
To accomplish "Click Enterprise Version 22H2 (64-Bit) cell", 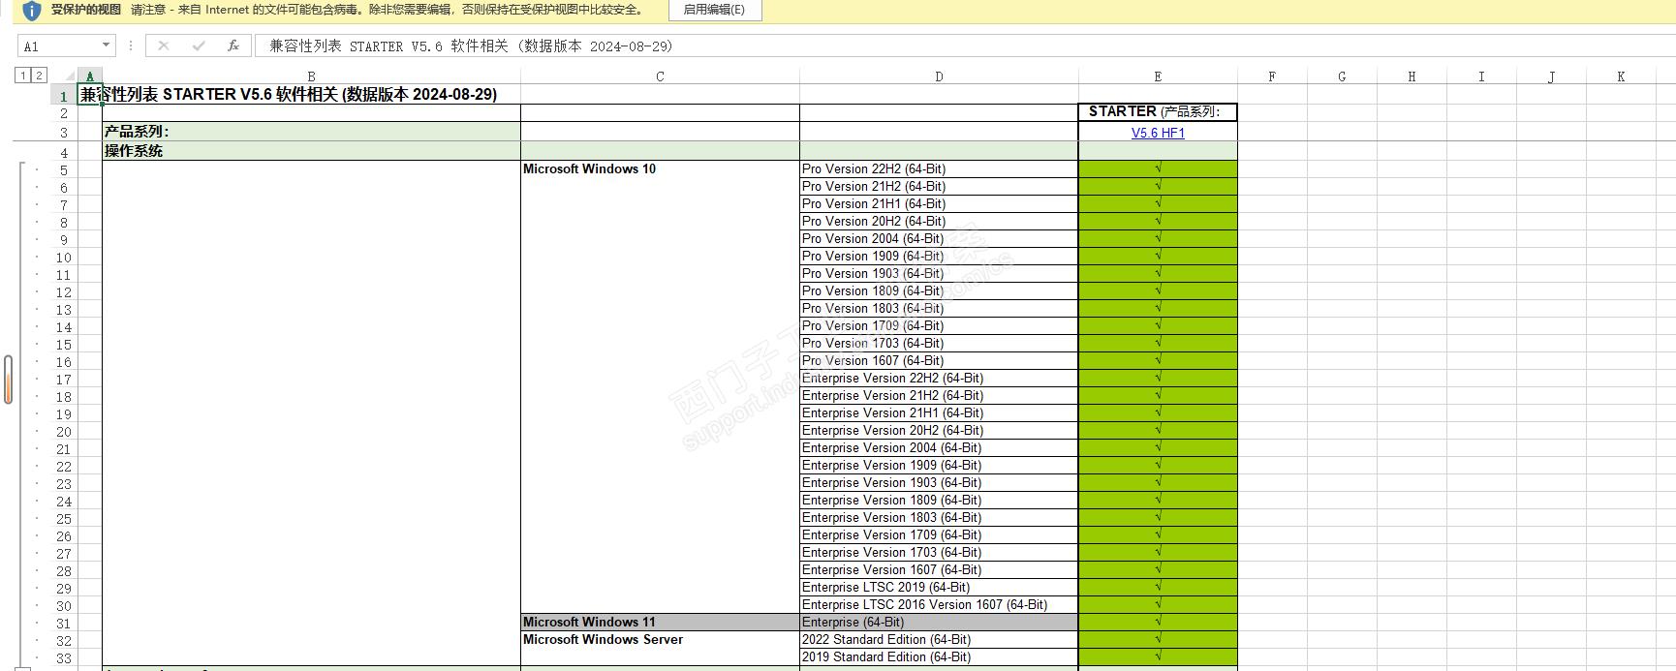I will (939, 378).
